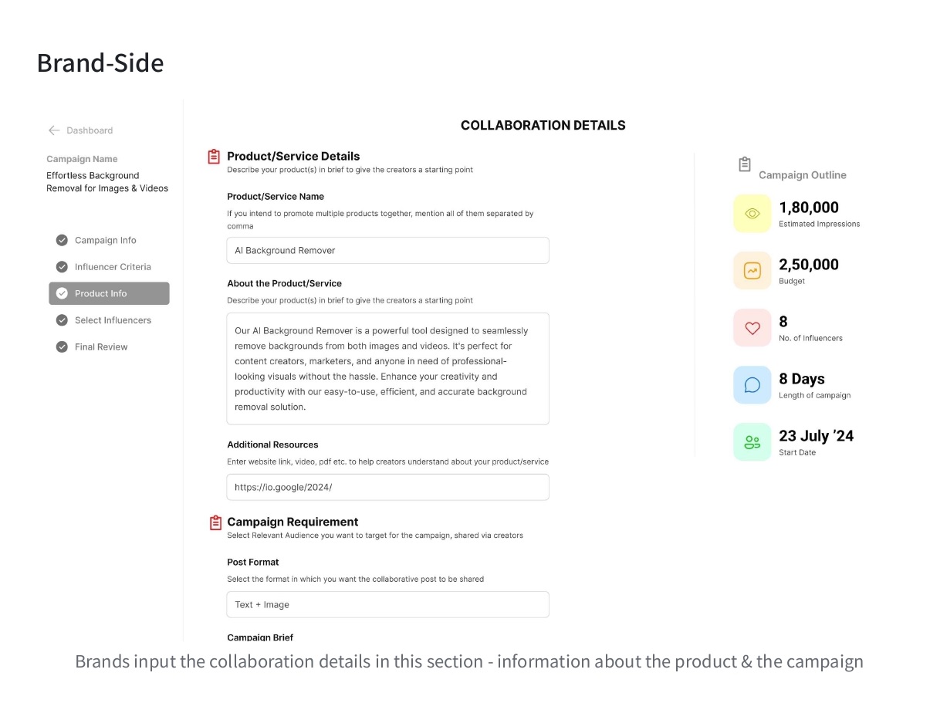Image resolution: width=930 pixels, height=720 pixels.
Task: Select the Product Info step
Action: (x=109, y=293)
